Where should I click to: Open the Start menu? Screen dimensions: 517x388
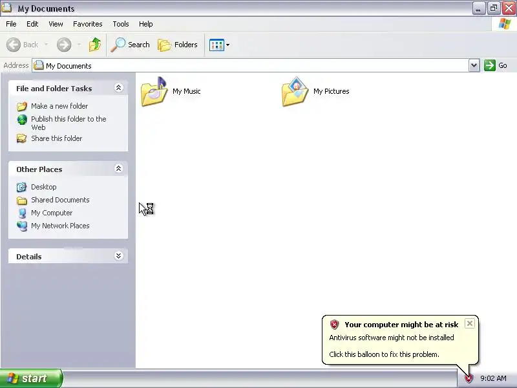(31, 378)
